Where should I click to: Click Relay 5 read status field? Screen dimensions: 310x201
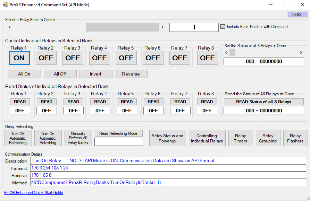127,111
